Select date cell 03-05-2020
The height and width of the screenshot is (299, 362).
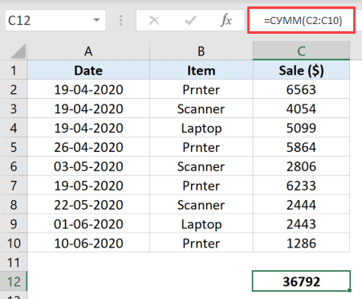[x=88, y=166]
